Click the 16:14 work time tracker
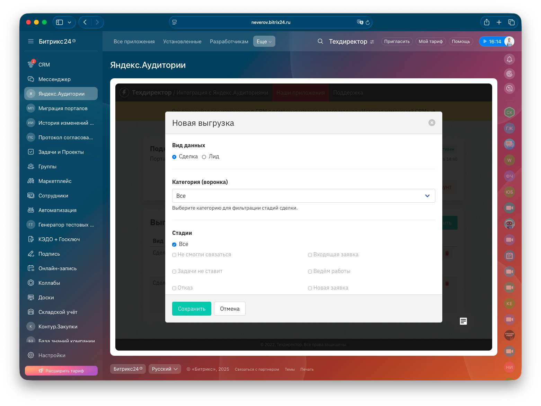This screenshot has height=406, width=541. (491, 42)
